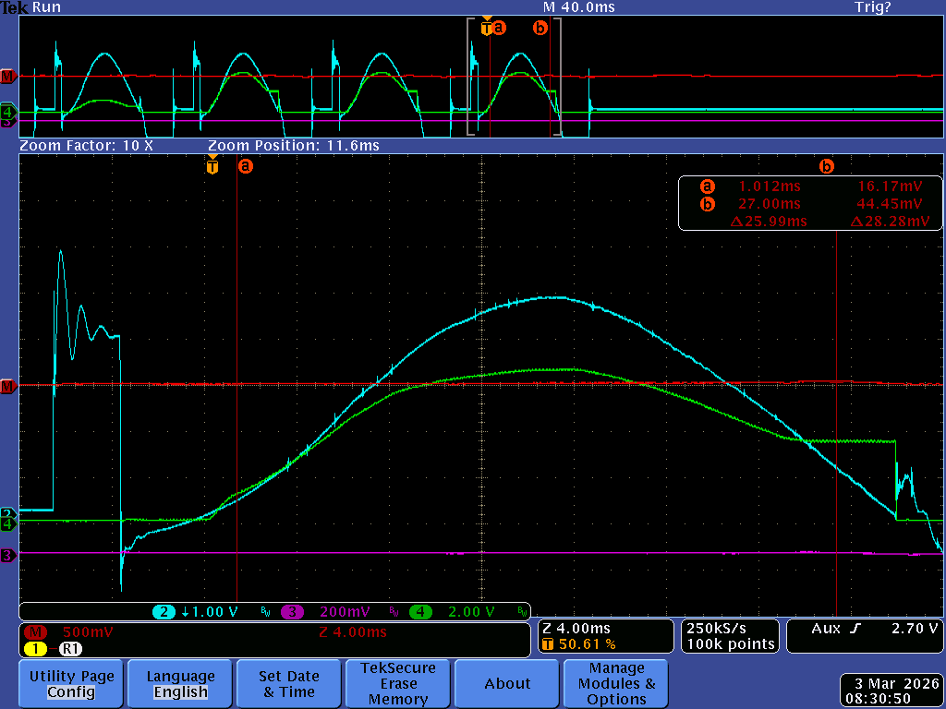Select the yellow channel 1 badge
This screenshot has height=709, width=946.
pyautogui.click(x=35, y=649)
